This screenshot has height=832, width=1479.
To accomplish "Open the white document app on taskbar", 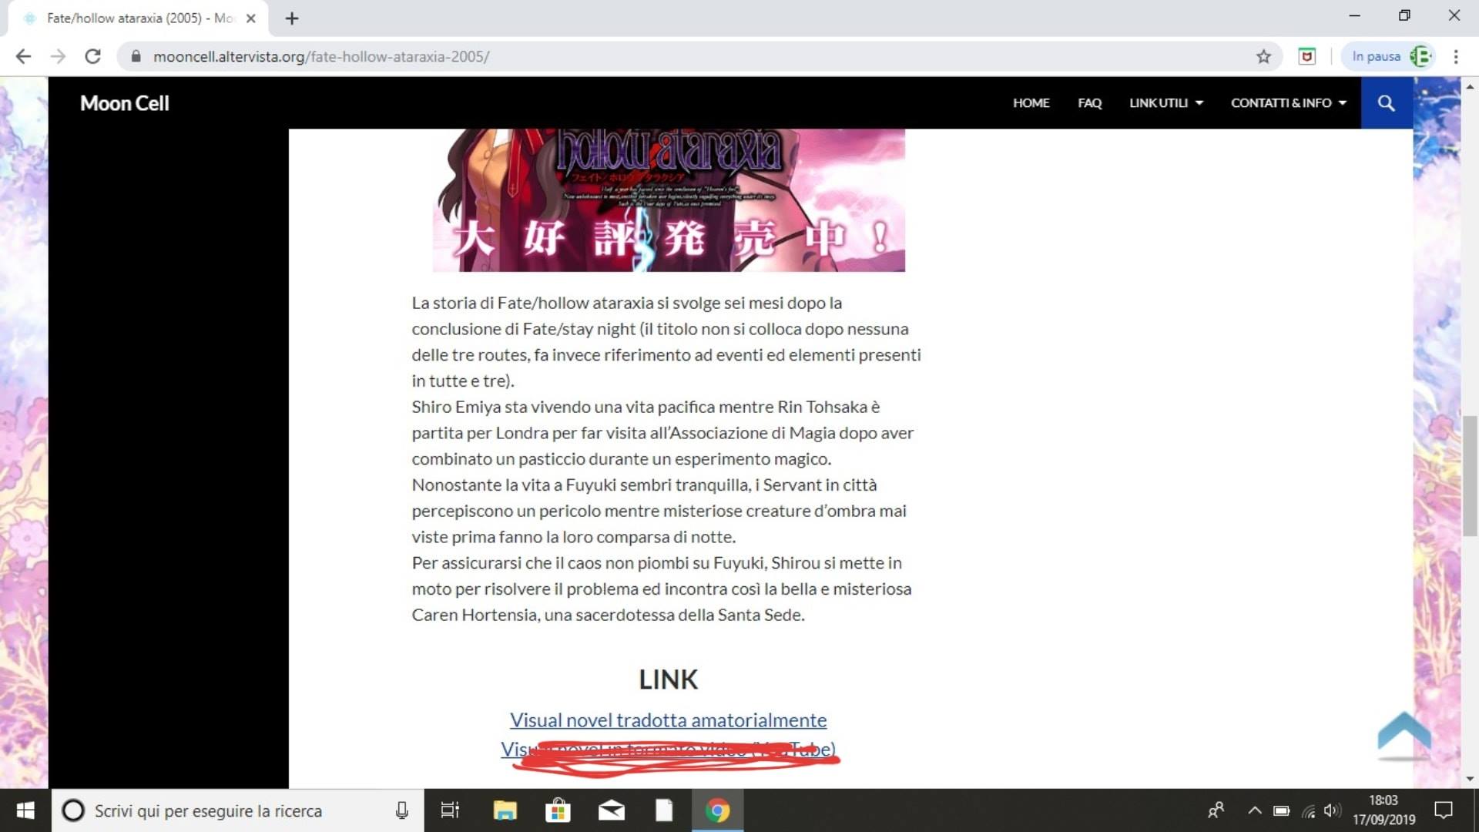I will [664, 810].
